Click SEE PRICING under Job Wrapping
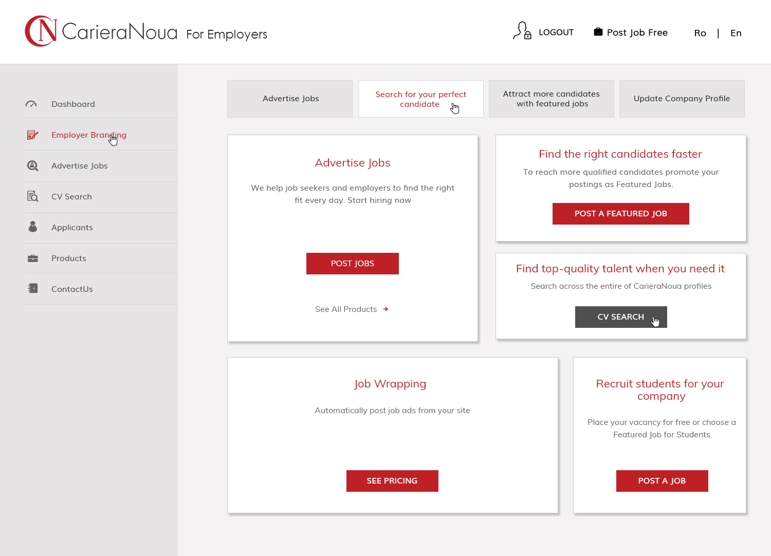This screenshot has width=771, height=556. 392,480
